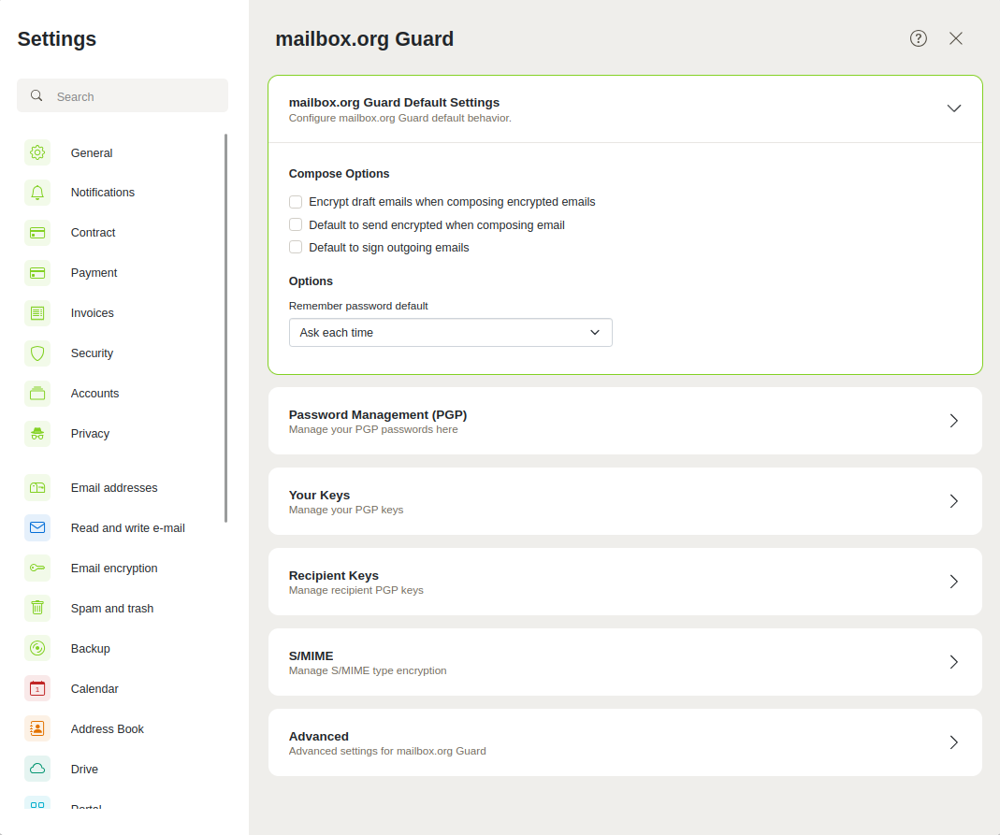Click the Invoices list icon
The image size is (1000, 835).
coord(37,313)
